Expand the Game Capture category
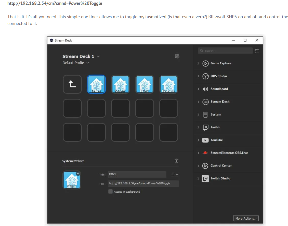 click(x=198, y=63)
